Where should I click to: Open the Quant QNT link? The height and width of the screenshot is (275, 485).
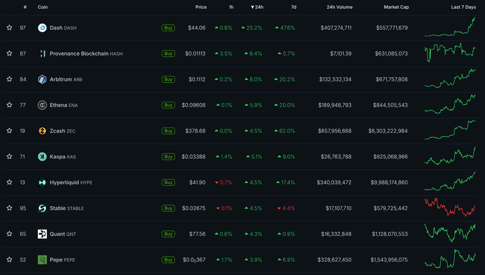(x=63, y=234)
